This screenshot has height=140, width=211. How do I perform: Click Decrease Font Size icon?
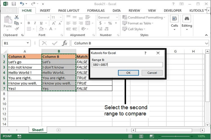[x=60, y=23]
